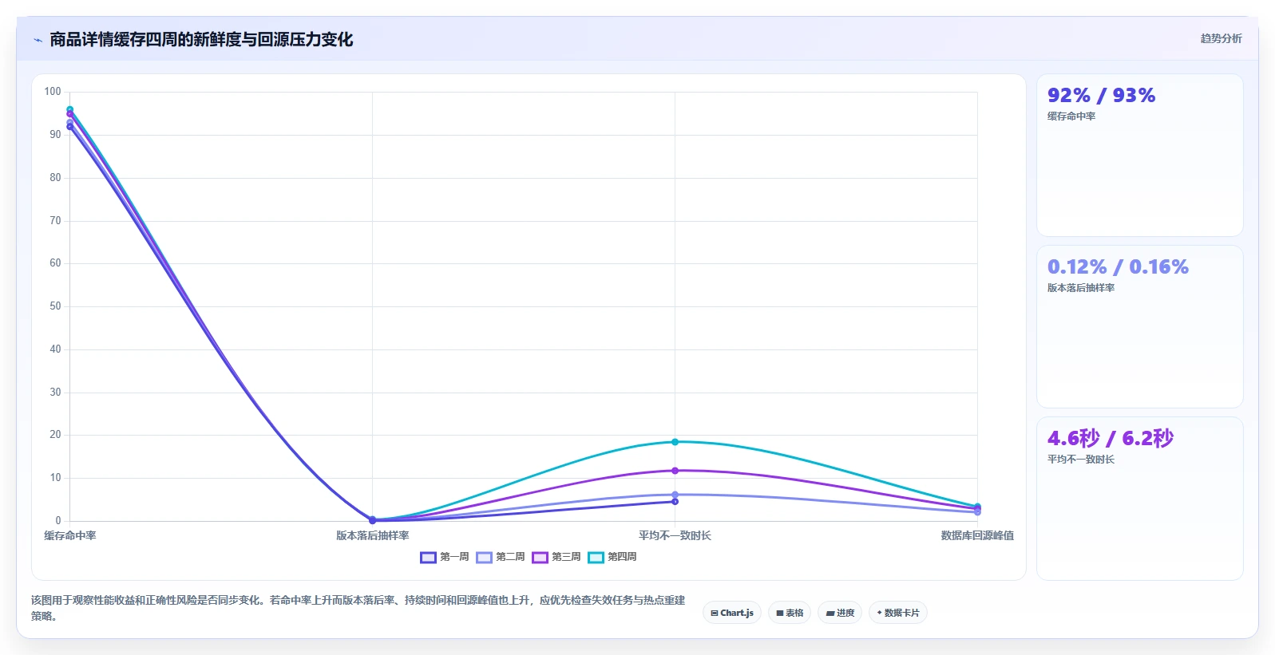Click 版本落后抽样率 label in second card
1275x655 pixels.
click(1081, 288)
